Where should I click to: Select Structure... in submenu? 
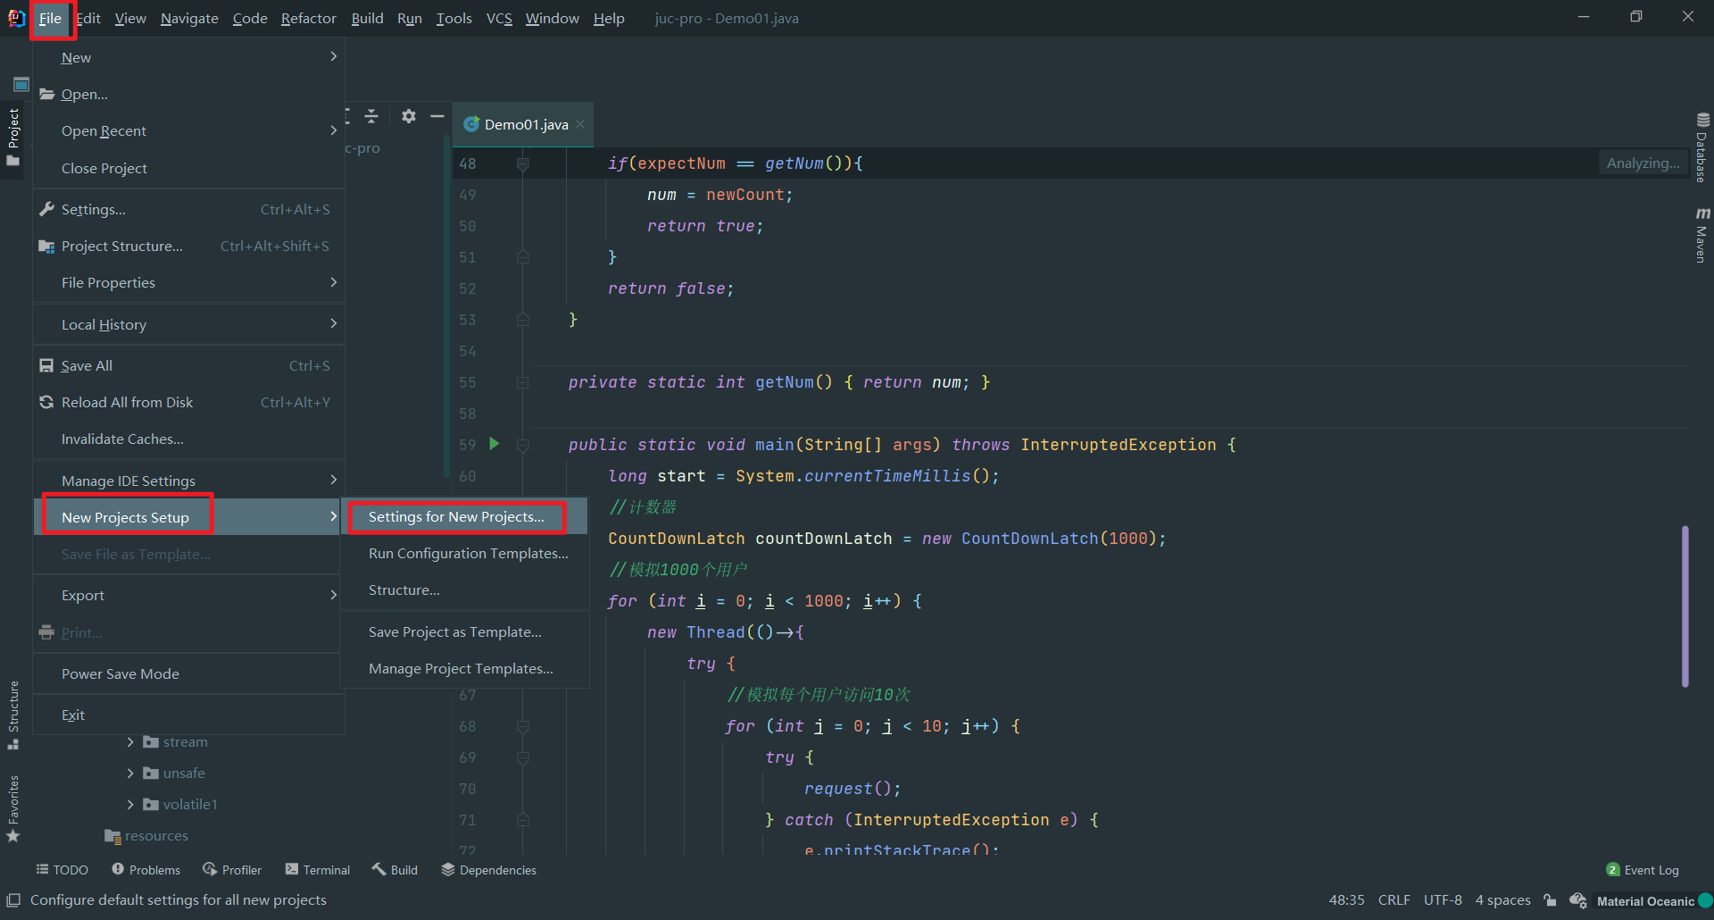click(465, 590)
